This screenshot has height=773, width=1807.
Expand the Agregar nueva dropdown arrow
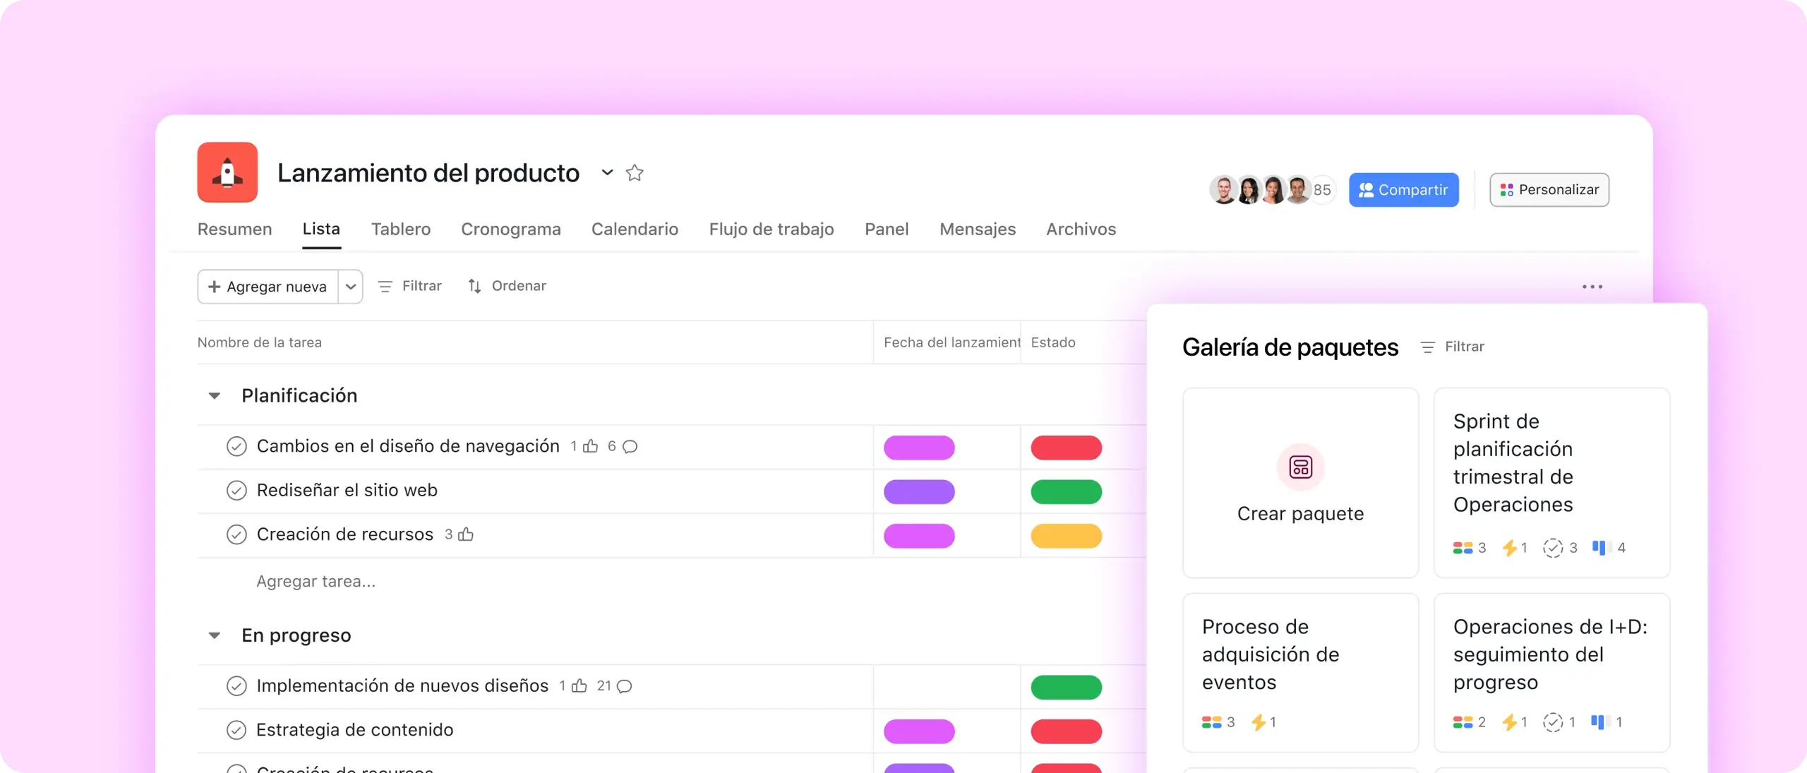tap(350, 287)
